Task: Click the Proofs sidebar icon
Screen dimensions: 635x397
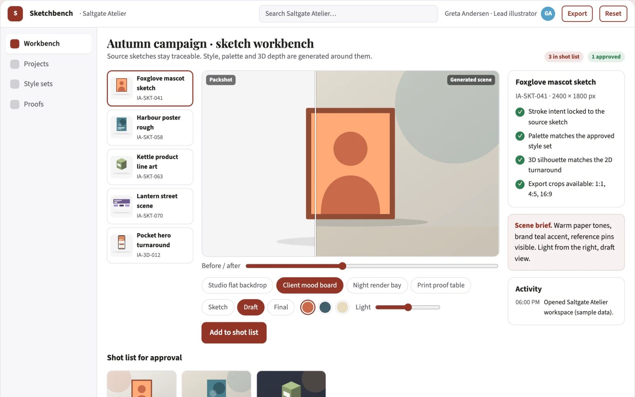Action: [x=15, y=104]
